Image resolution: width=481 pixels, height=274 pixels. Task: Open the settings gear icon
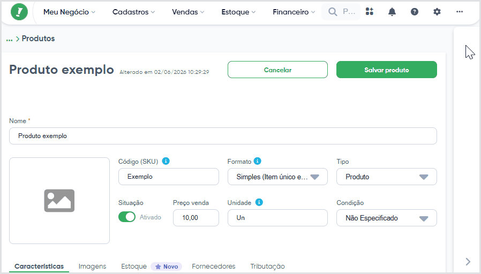click(437, 12)
